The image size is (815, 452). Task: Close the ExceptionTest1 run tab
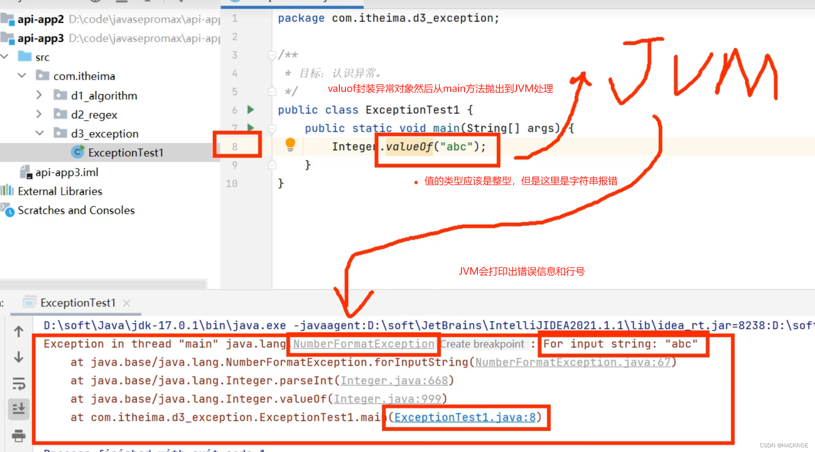point(126,303)
